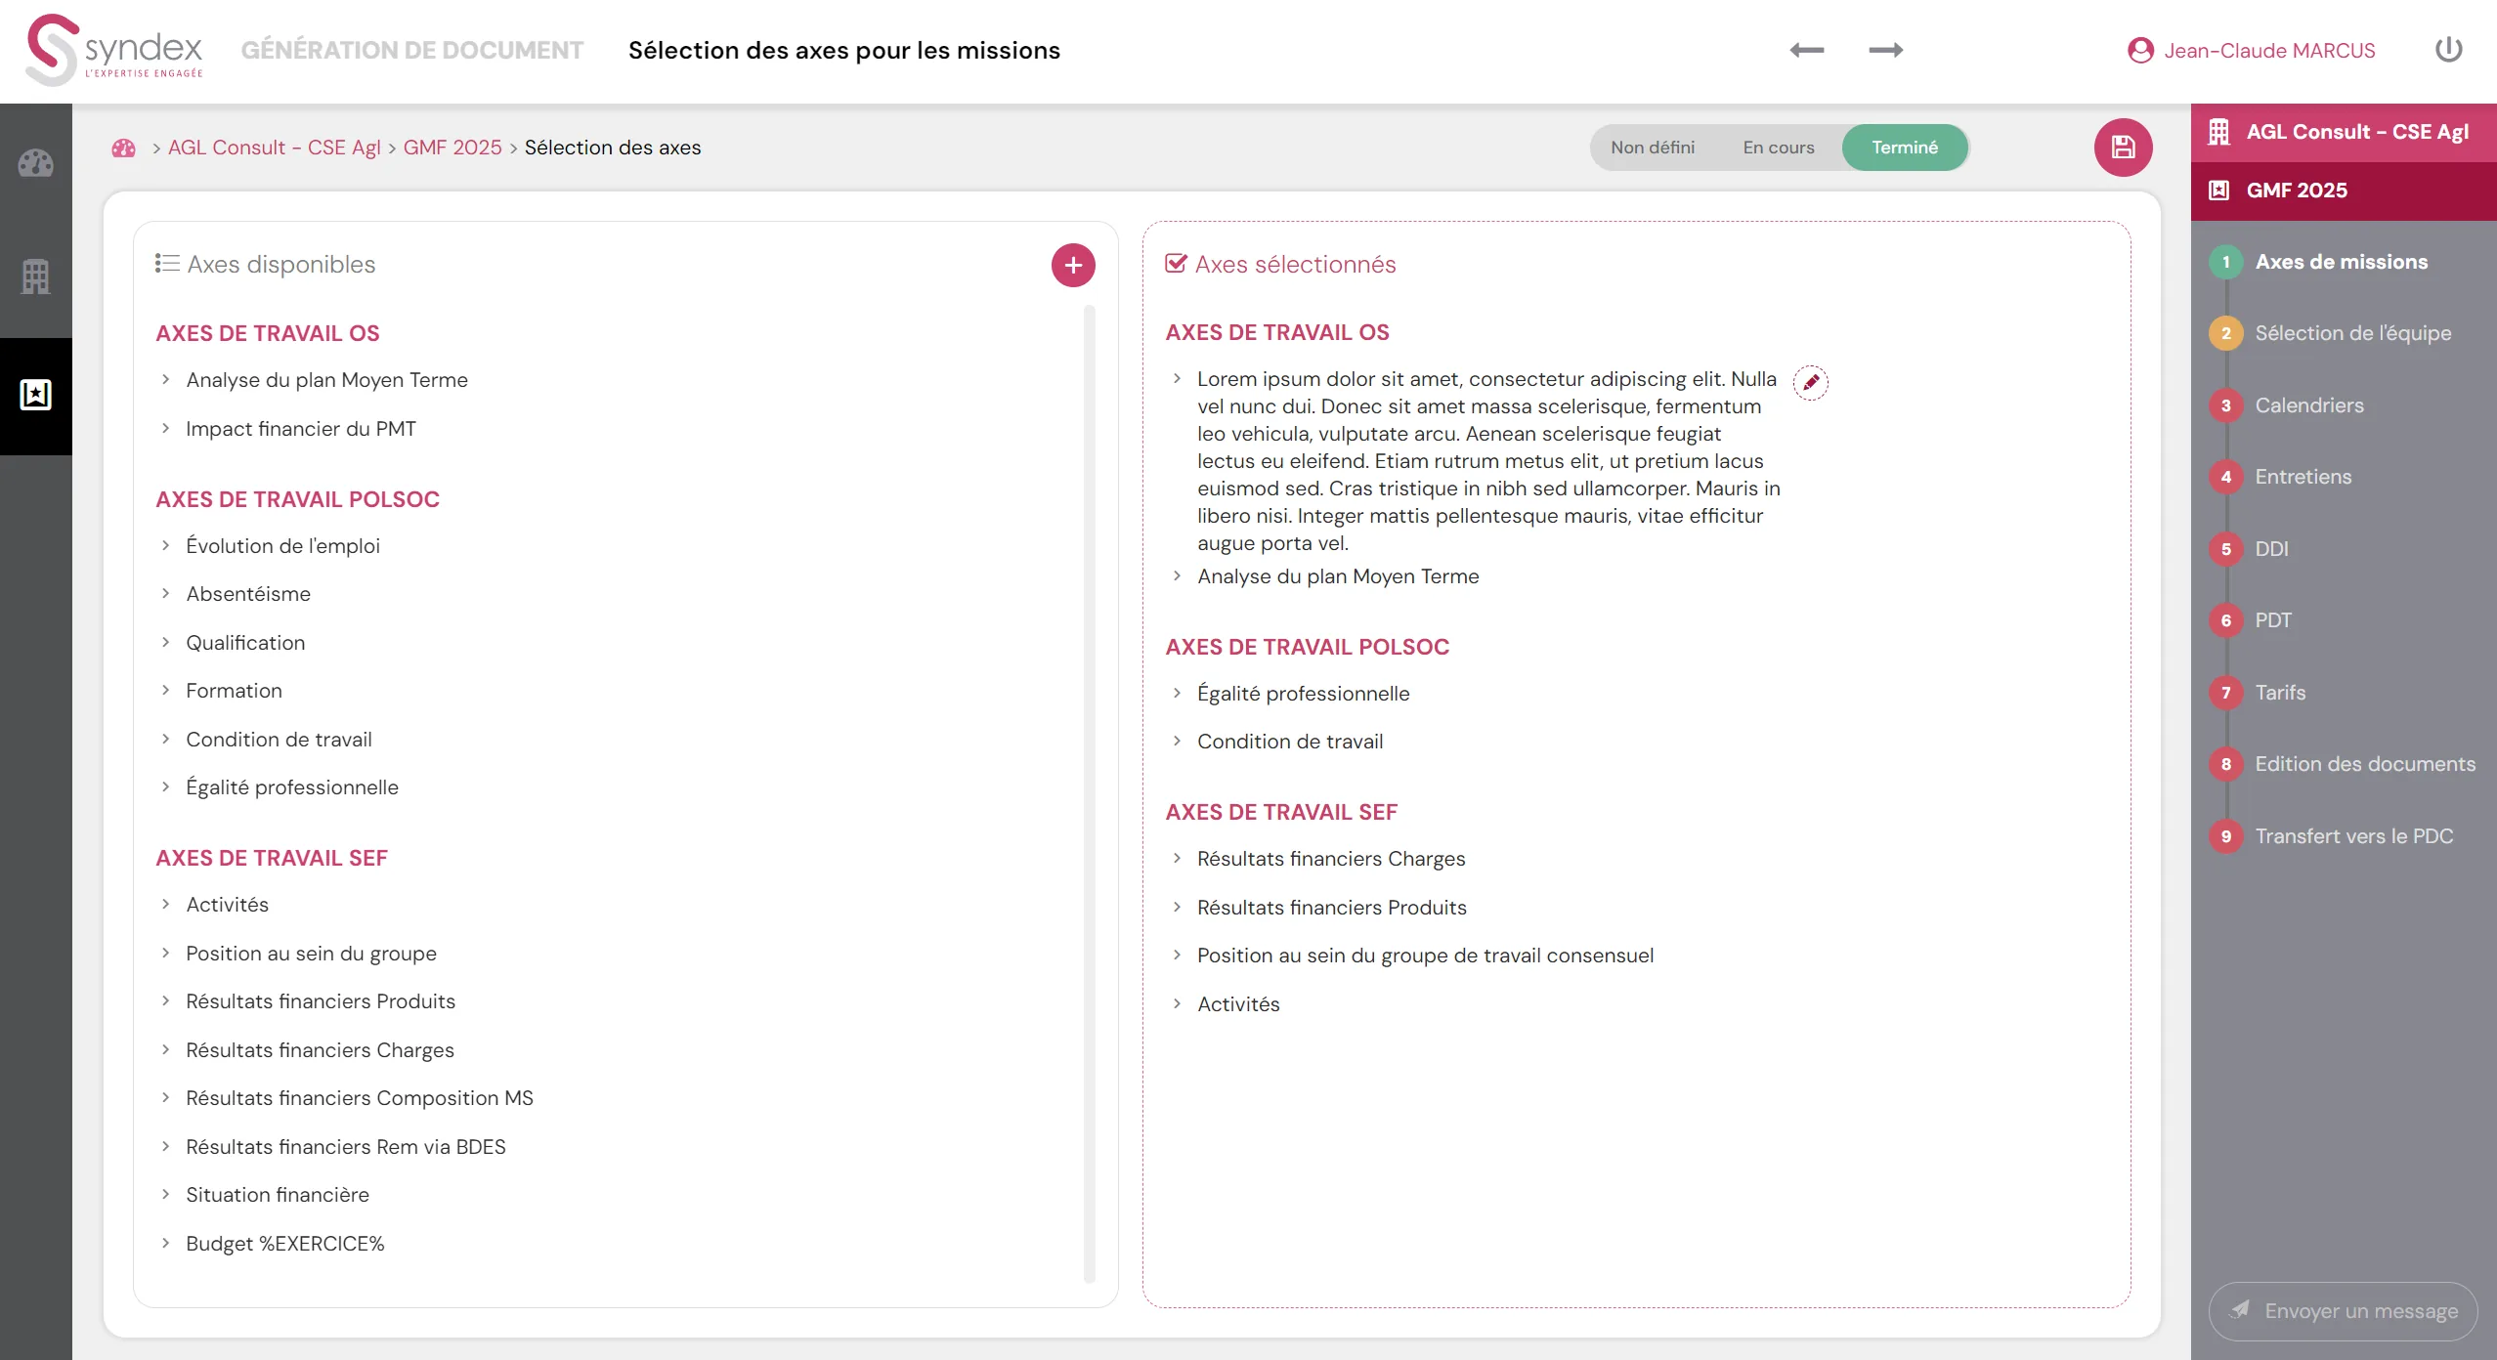Expand selected Égalité professionnelle chevron
This screenshot has height=1360, width=2497.
(1177, 693)
